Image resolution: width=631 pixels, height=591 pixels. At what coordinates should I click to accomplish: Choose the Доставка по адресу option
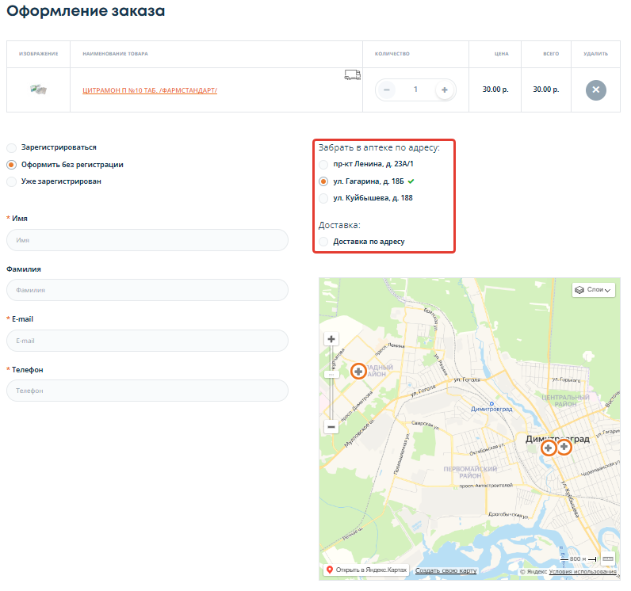click(323, 241)
